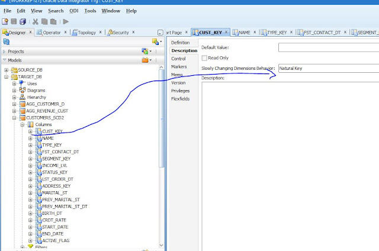
Task: Select the SOURCE_DB model folder icon
Action: pyautogui.click(x=14, y=70)
